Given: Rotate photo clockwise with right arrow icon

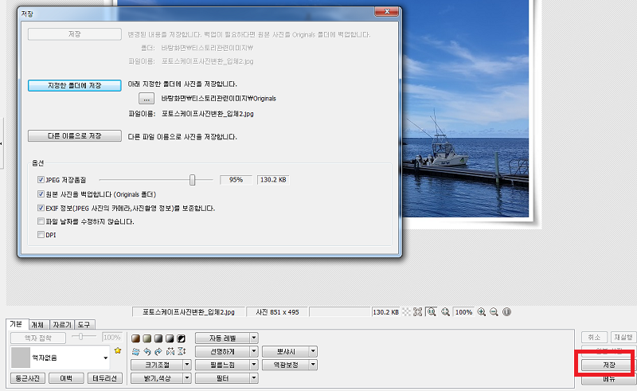Looking at the screenshot, I should coord(158,351).
